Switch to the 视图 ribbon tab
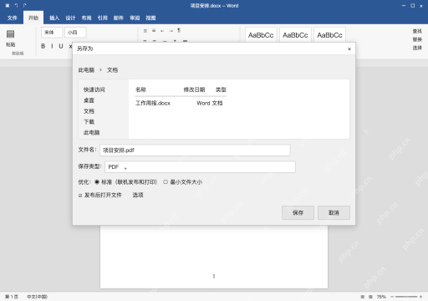Viewport: 428px width, 301px height. tap(150, 18)
